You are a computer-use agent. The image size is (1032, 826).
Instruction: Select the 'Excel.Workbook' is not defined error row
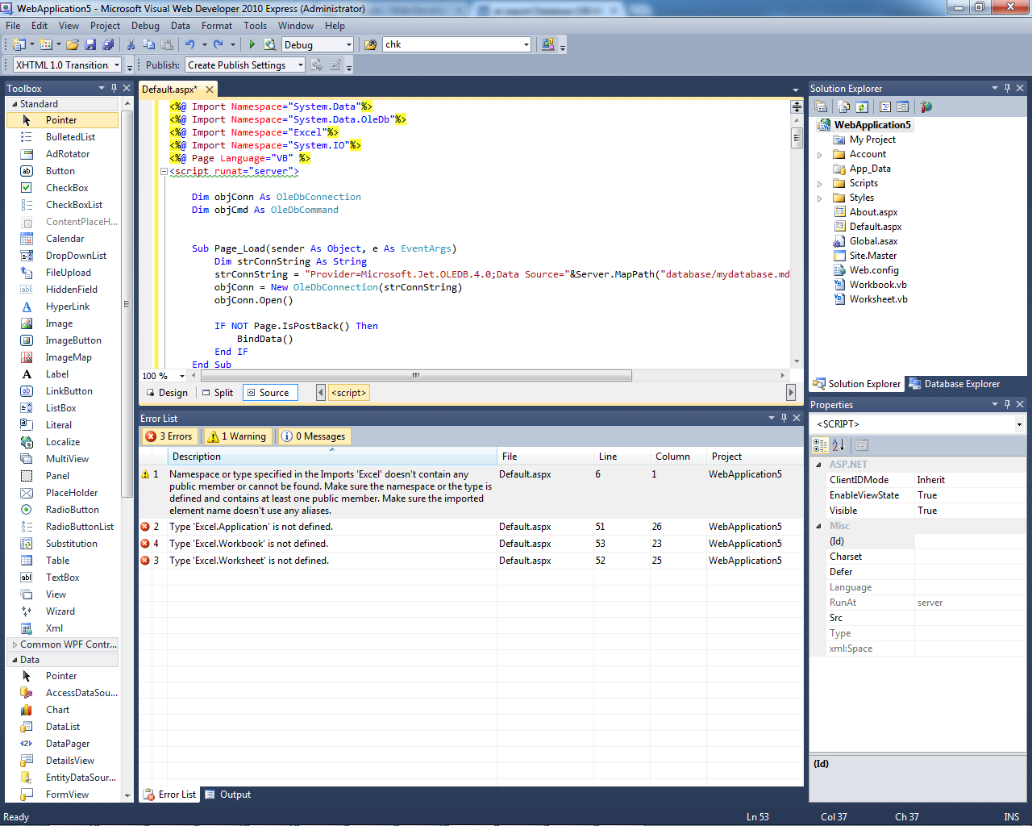(x=471, y=544)
